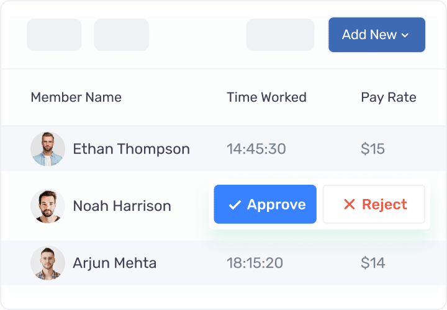This screenshot has height=310, width=447.
Task: Reject Noah Harrison's timesheet
Action: click(374, 204)
